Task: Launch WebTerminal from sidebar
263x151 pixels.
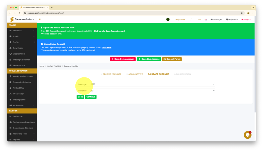Action: pyautogui.click(x=22, y=54)
